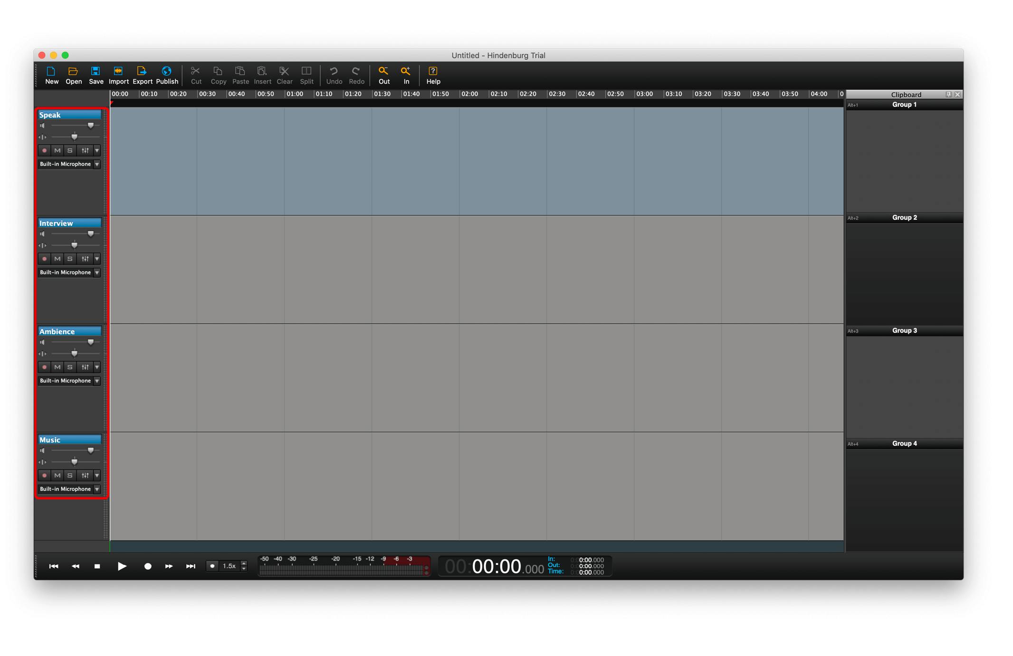The width and height of the screenshot is (1013, 656).
Task: Open the Publish tool
Action: (167, 75)
